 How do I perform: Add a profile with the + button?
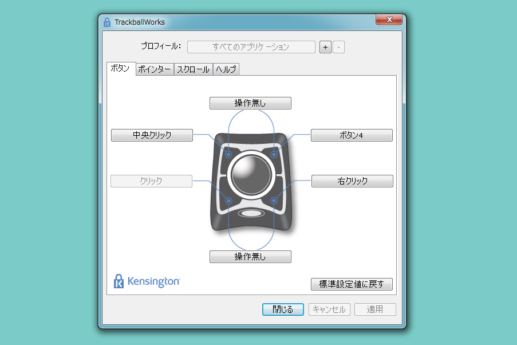(325, 47)
